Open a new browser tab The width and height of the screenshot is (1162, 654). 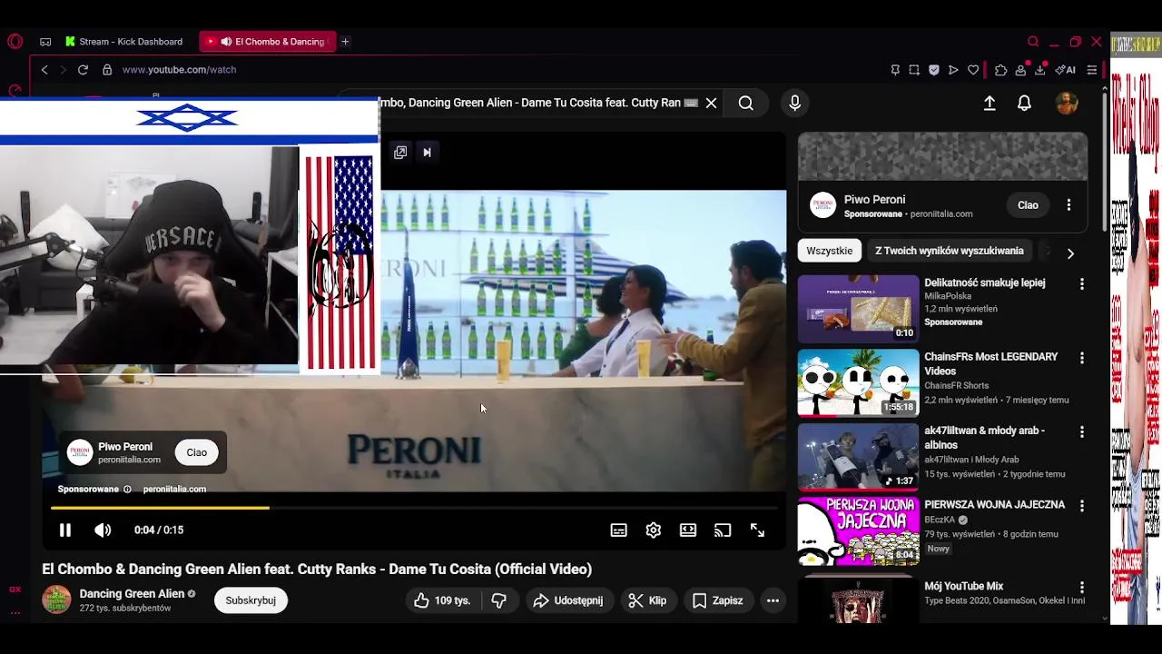[345, 41]
